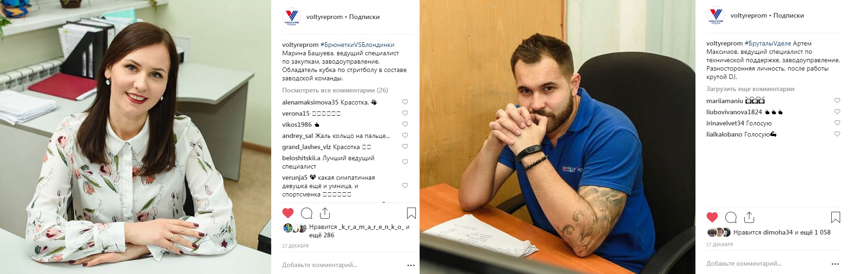Unlike the Artem Maksimov post (red heart)
This screenshot has height=274, width=862.
712,217
